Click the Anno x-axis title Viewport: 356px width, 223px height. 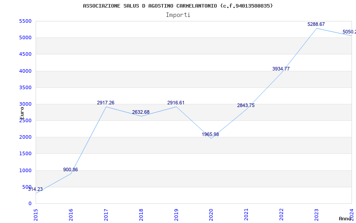click(345, 219)
